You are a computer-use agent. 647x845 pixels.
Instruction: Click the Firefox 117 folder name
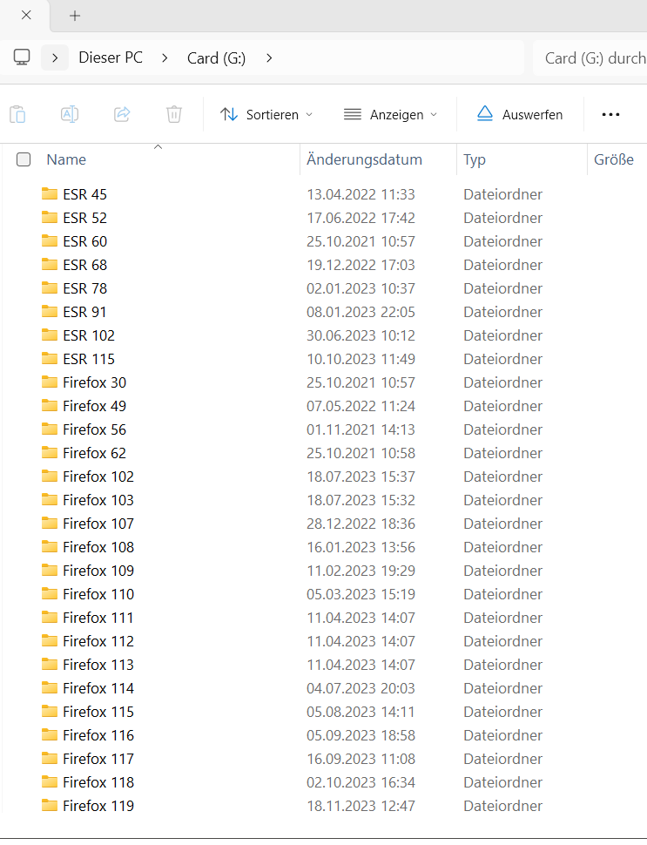point(98,759)
